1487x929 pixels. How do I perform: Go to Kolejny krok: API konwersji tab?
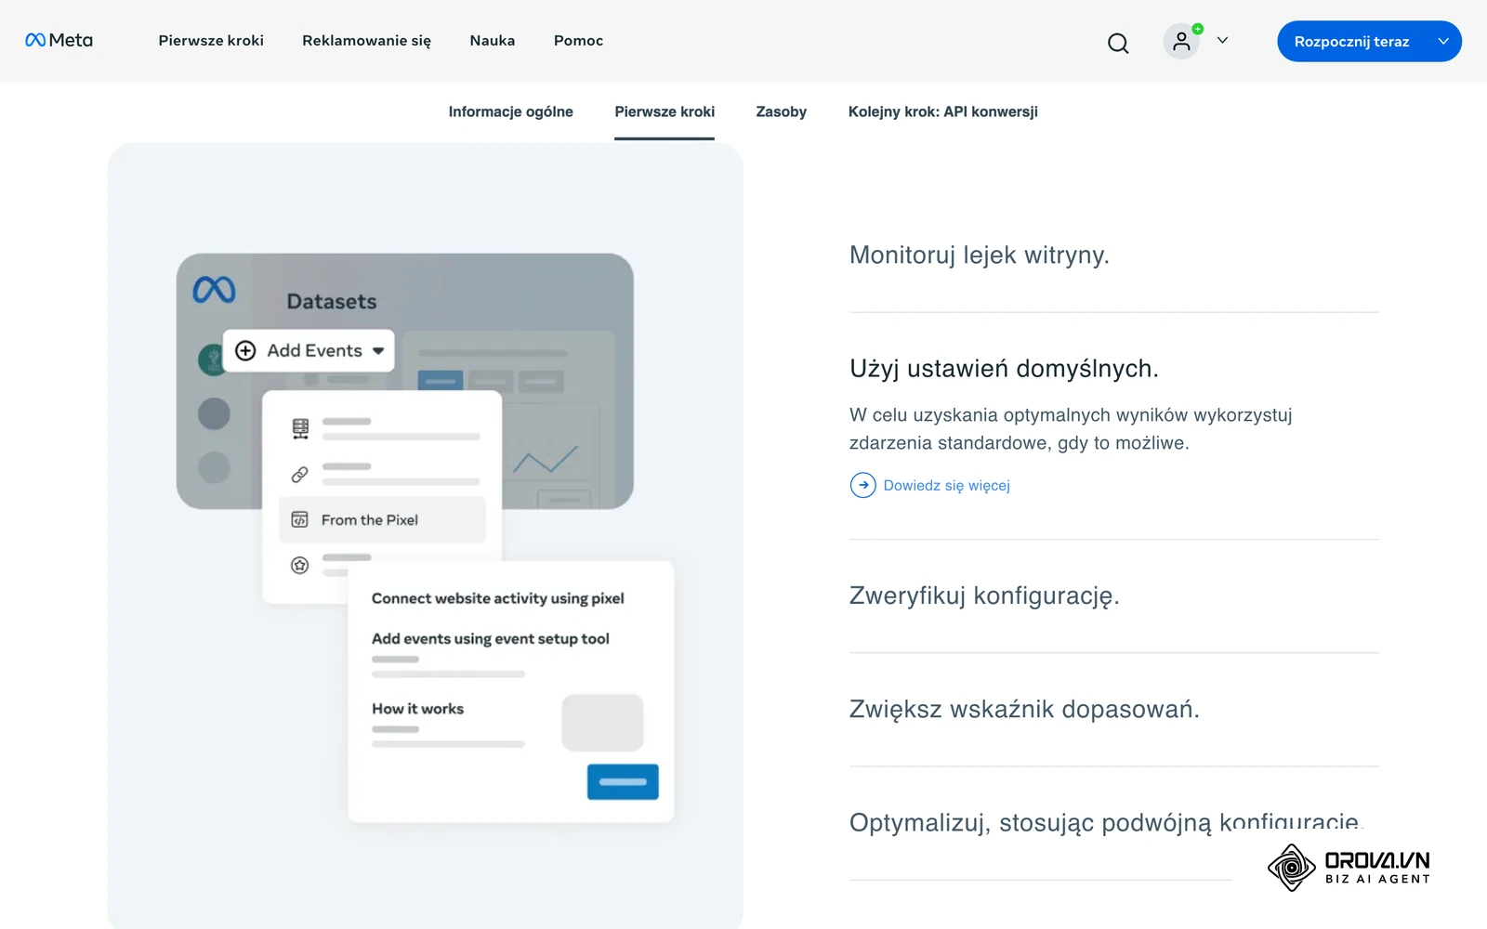click(942, 111)
